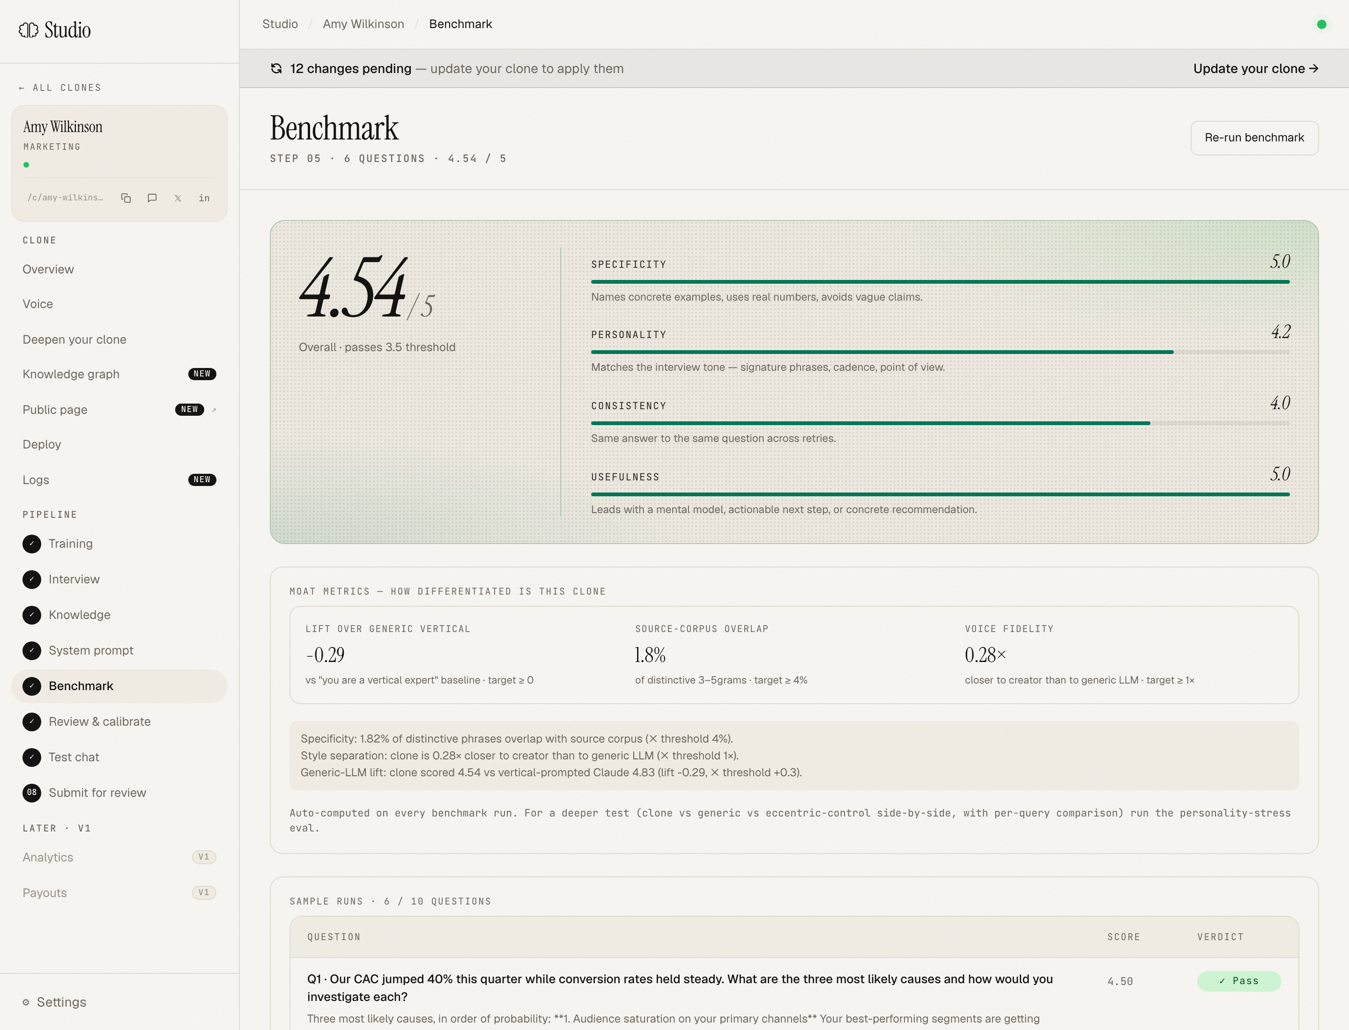Click the Benchmark step checkmark icon
This screenshot has height=1030, width=1349.
click(x=32, y=686)
